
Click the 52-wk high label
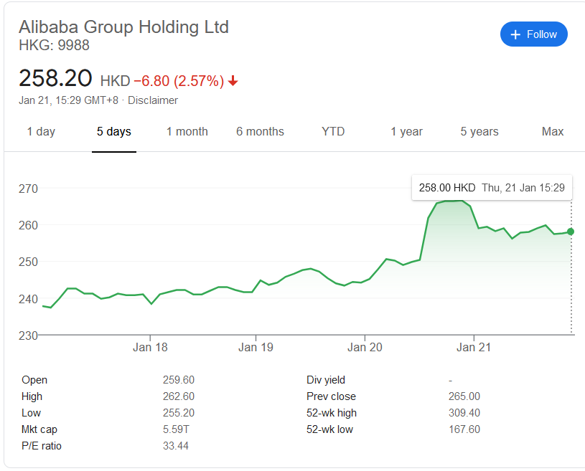click(332, 412)
